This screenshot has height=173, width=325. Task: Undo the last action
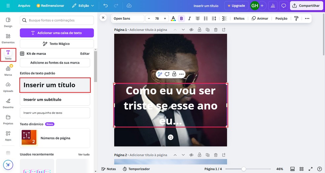[x=105, y=6]
